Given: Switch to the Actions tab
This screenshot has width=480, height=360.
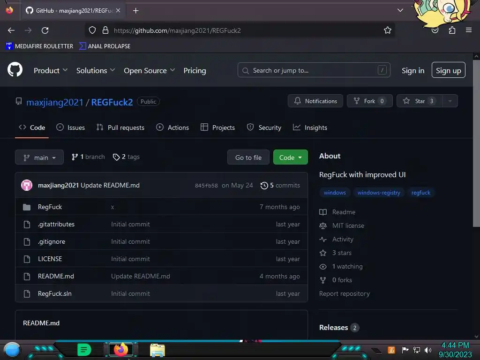Looking at the screenshot, I should coord(172,127).
